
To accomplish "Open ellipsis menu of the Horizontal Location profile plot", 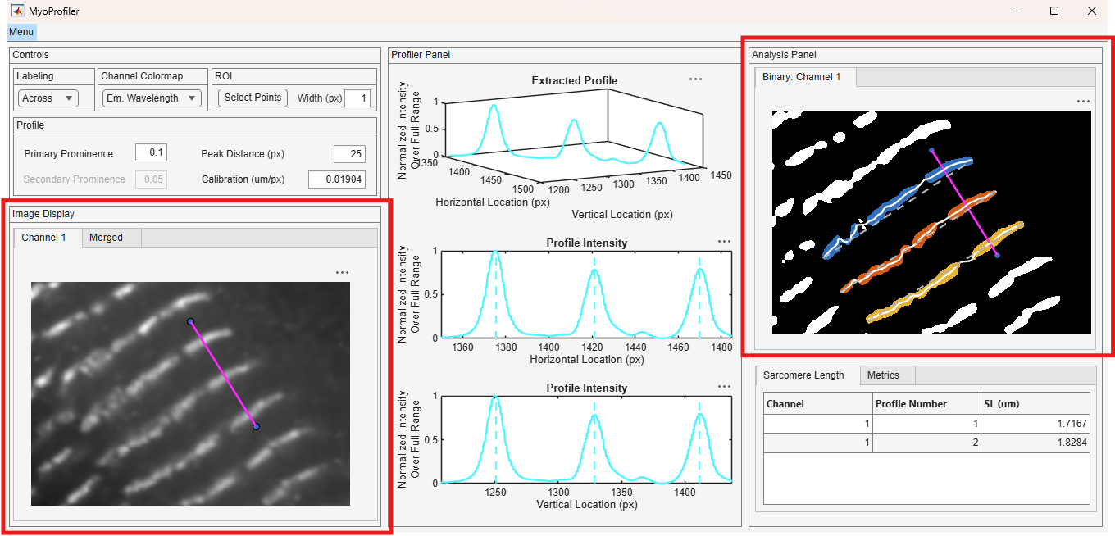I will (x=724, y=242).
